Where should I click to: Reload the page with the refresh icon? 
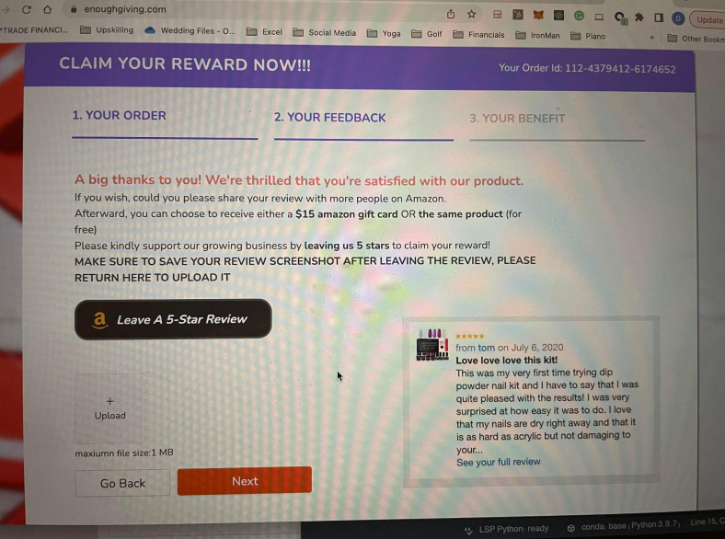pyautogui.click(x=27, y=9)
